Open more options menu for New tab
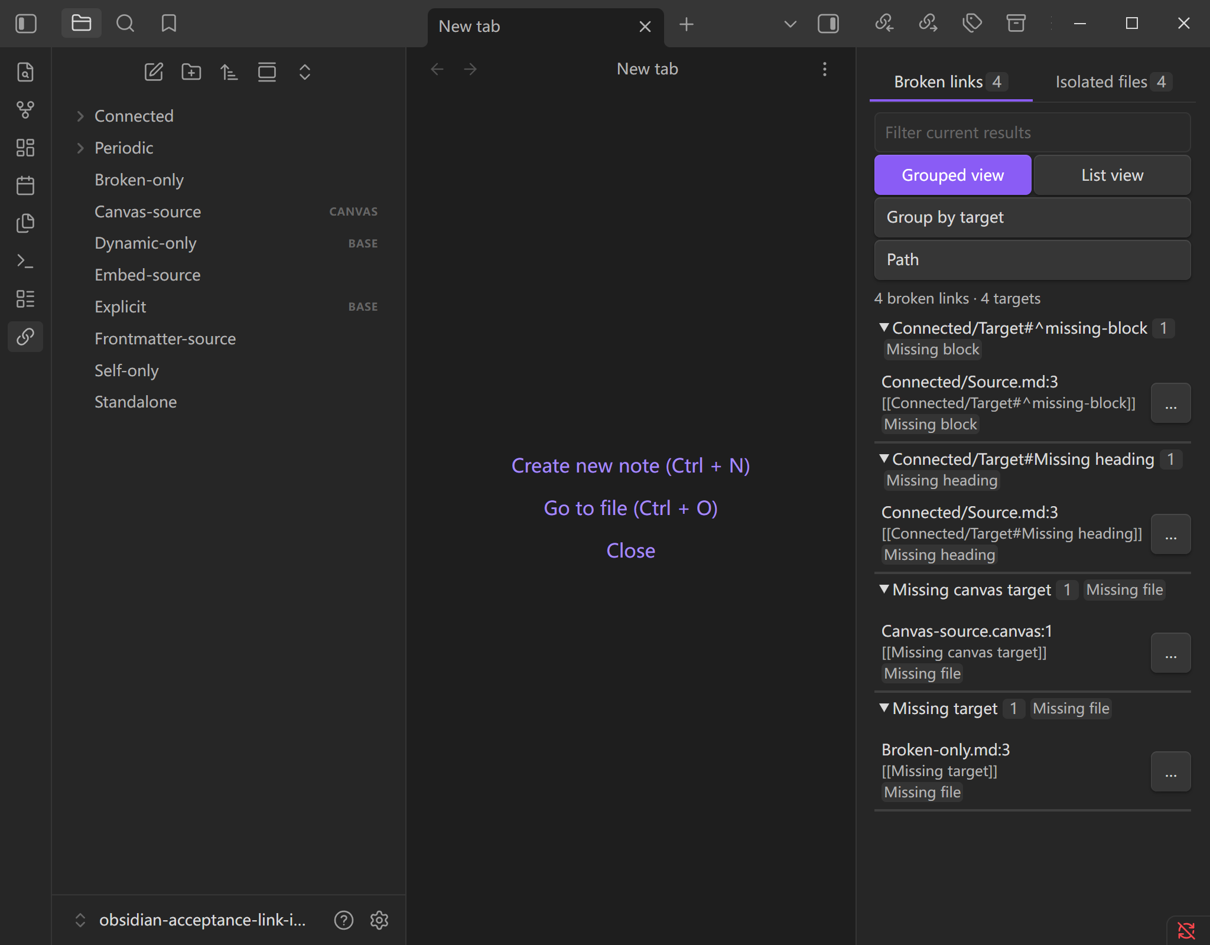This screenshot has height=945, width=1210. 825,69
